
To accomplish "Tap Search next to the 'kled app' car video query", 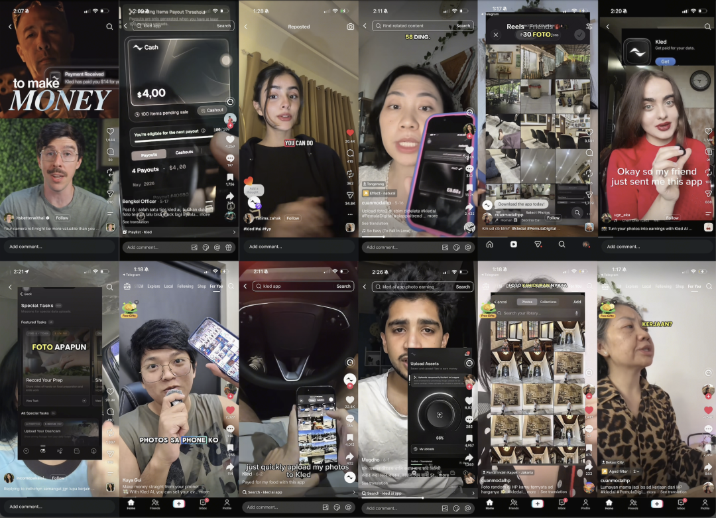I will coord(343,287).
